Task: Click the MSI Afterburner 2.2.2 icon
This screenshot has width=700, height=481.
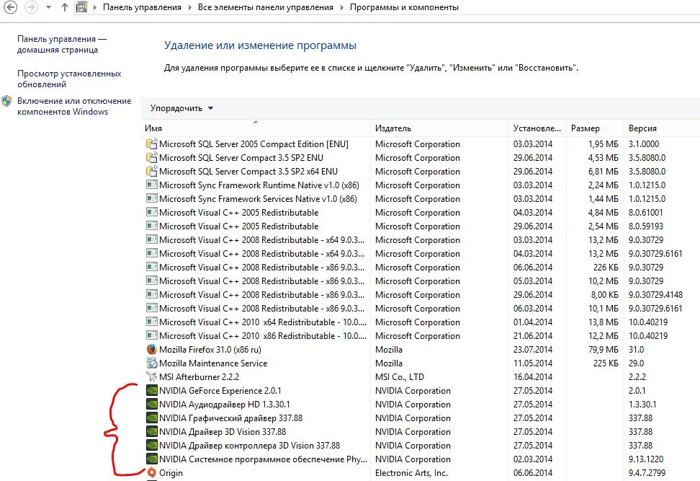Action: (151, 377)
